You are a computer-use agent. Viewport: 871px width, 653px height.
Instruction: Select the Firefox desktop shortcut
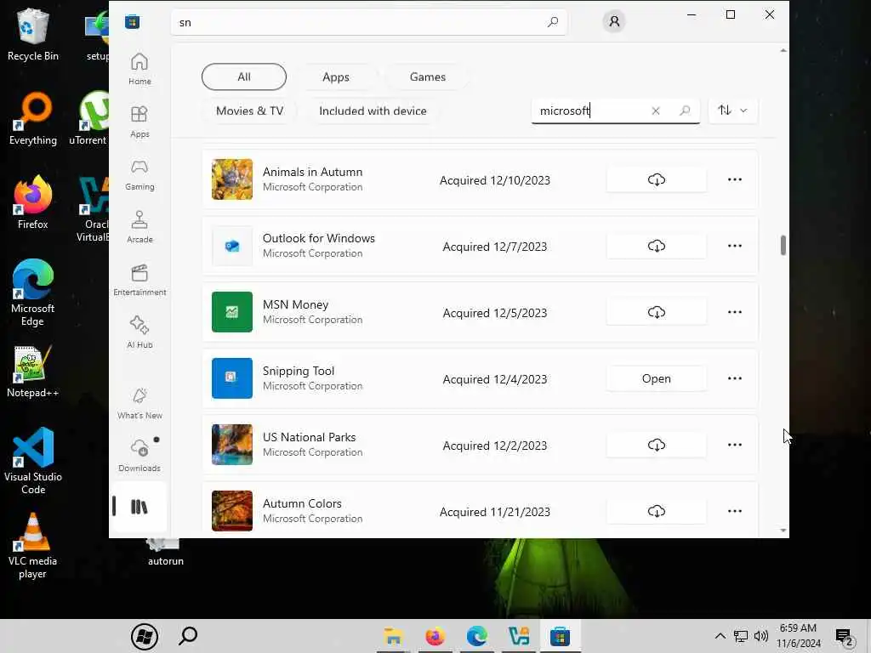(33, 202)
